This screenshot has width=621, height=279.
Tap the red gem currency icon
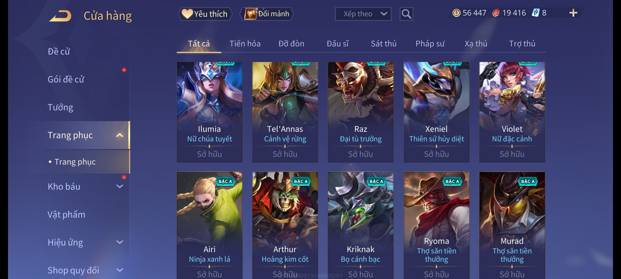coord(496,13)
